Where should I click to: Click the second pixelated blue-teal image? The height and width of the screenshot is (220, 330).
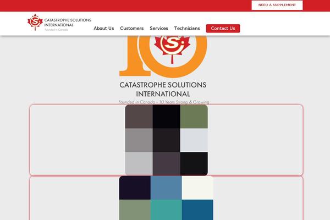click(x=166, y=198)
